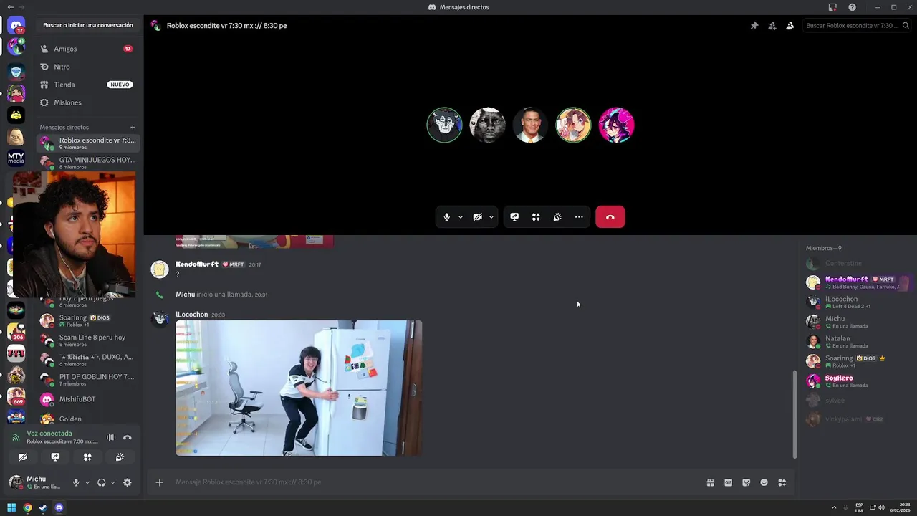Open the emoji picker
Viewport: 917px width, 516px height.
tap(764, 482)
